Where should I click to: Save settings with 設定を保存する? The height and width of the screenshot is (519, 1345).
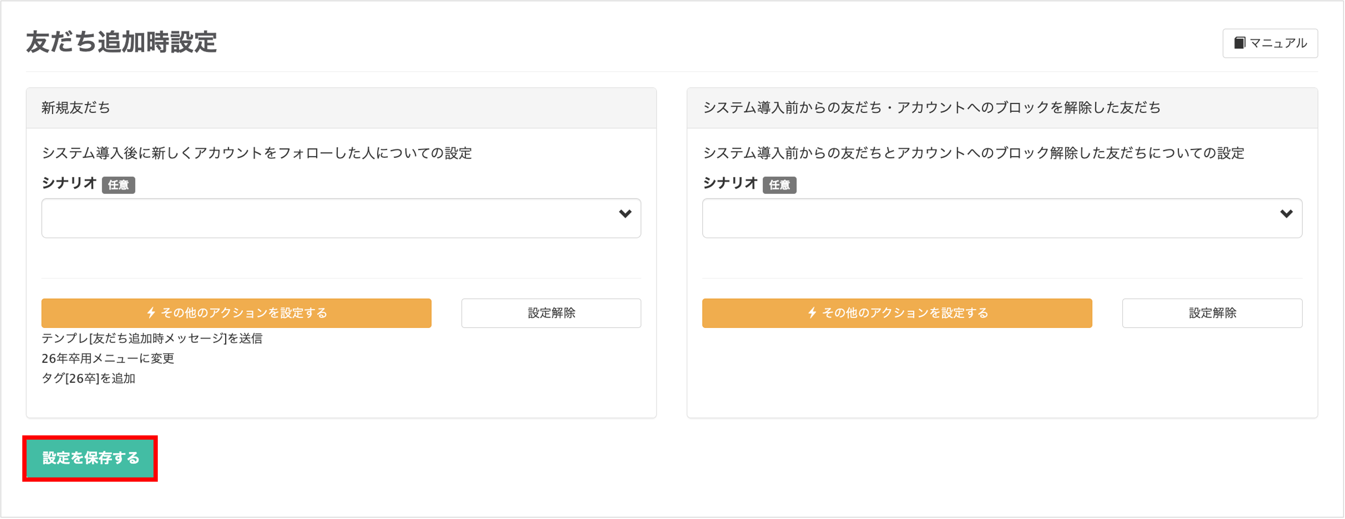click(x=90, y=459)
